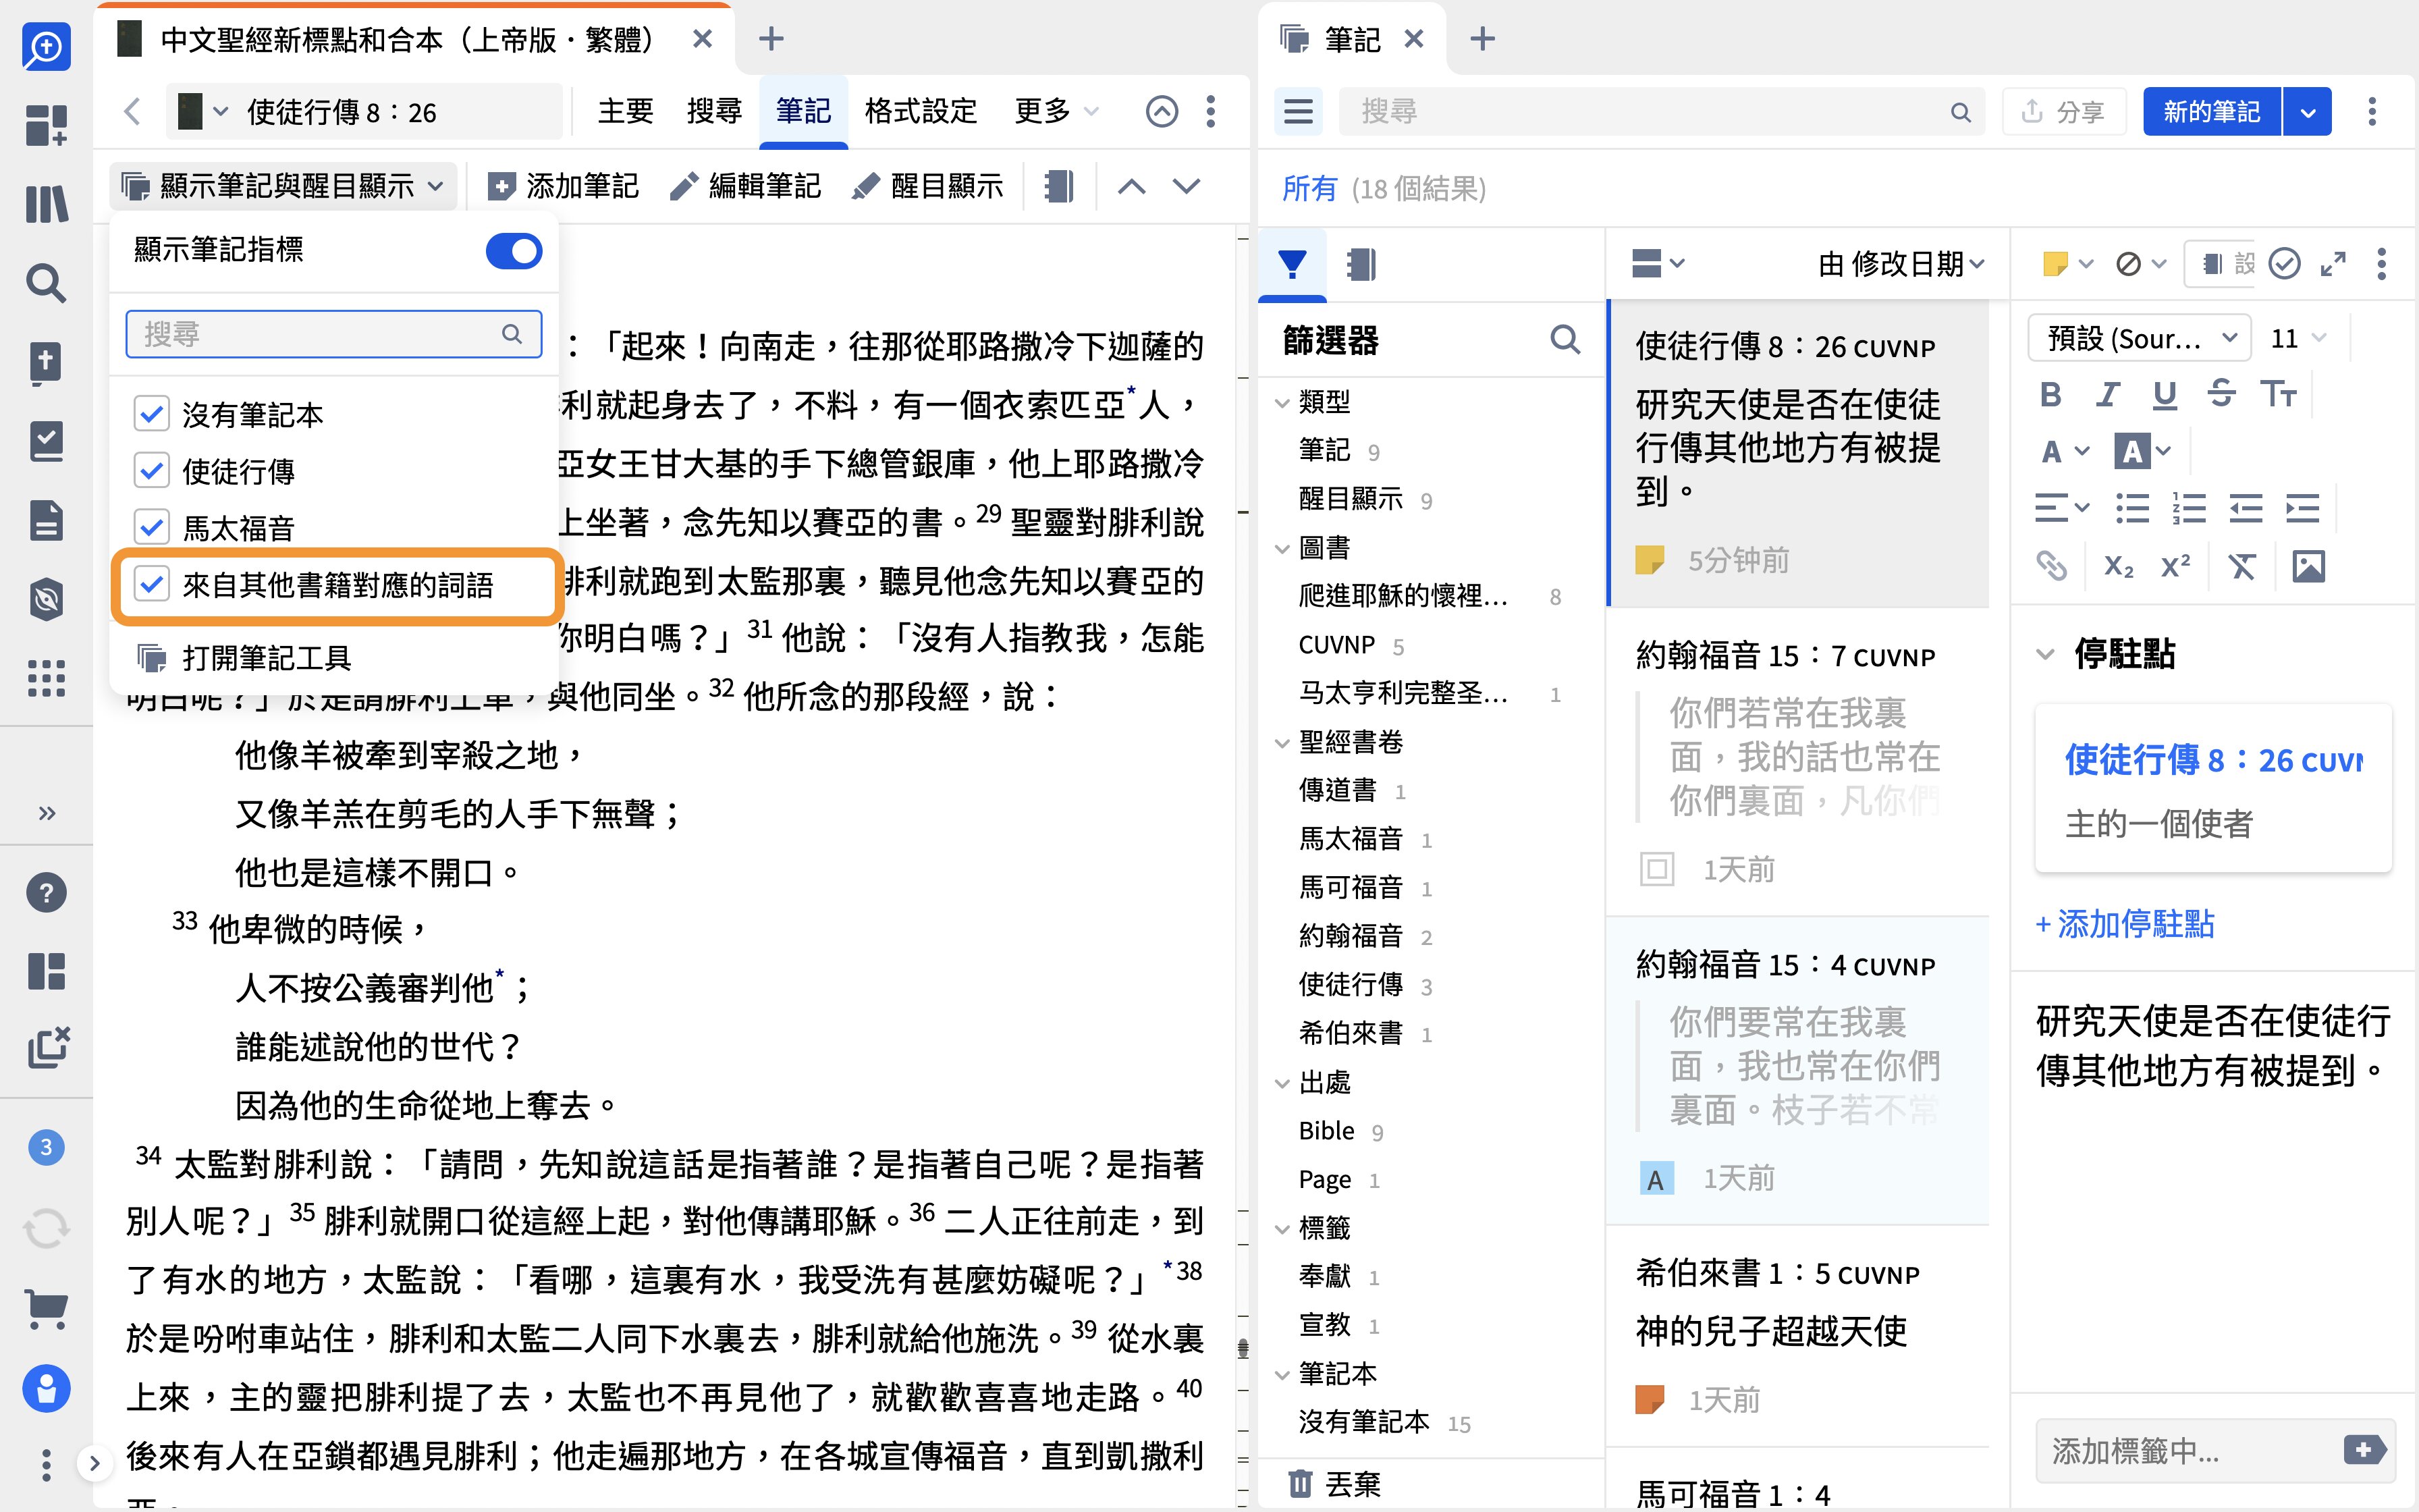Open the font size 11 dropdown

(x=2297, y=339)
